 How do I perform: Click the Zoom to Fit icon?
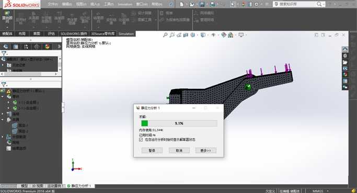point(165,35)
